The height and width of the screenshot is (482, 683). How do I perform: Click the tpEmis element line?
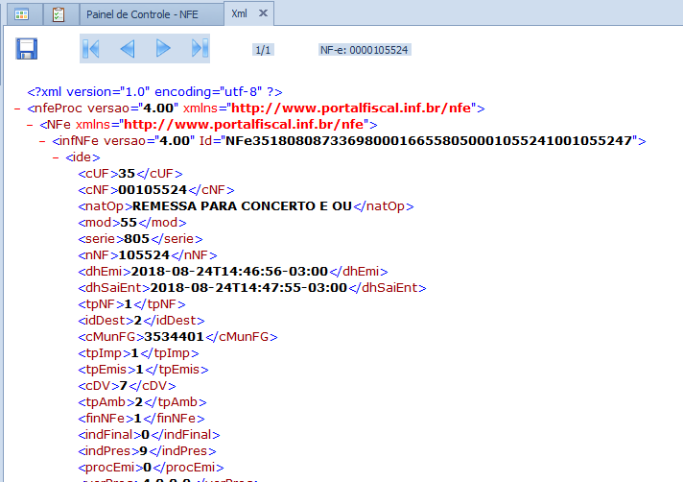(143, 370)
